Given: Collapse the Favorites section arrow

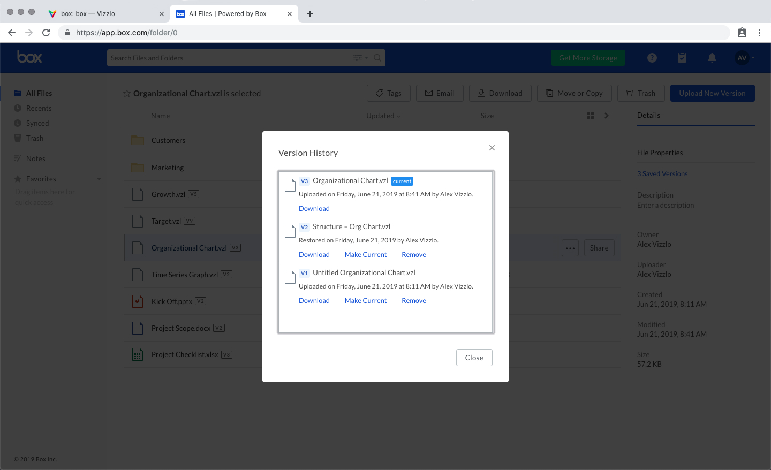Looking at the screenshot, I should point(99,179).
